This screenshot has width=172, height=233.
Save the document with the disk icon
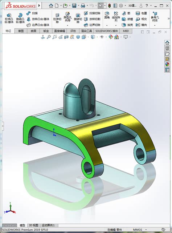tap(74, 6)
